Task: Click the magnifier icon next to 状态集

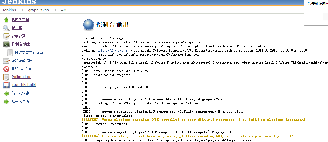Action: tap(6, 28)
